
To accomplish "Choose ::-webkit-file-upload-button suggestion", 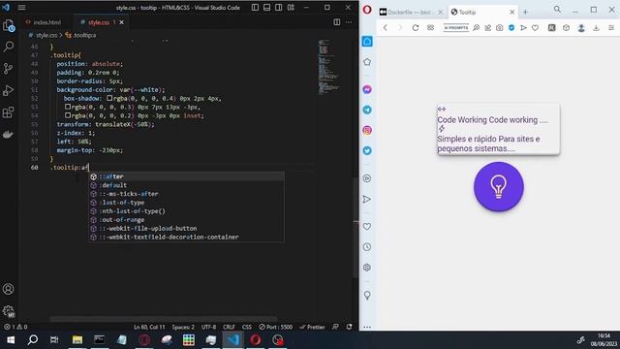I will [186, 229].
